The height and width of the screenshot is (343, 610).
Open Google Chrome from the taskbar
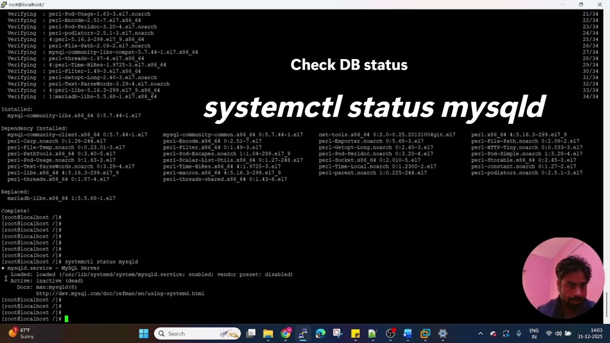click(x=285, y=333)
